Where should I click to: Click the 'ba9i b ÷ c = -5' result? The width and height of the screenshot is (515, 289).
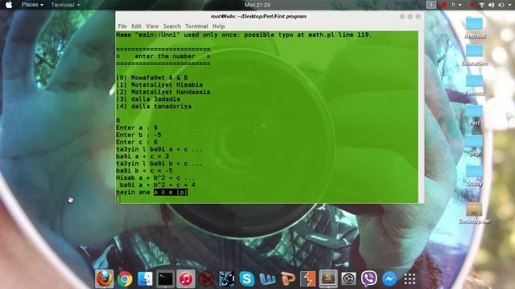[144, 171]
